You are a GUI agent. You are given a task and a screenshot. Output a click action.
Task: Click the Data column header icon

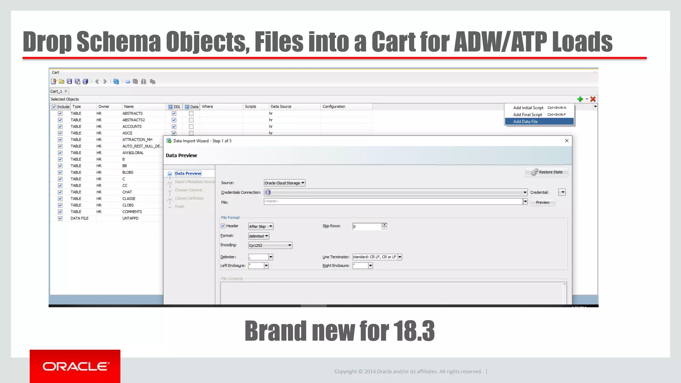(187, 107)
